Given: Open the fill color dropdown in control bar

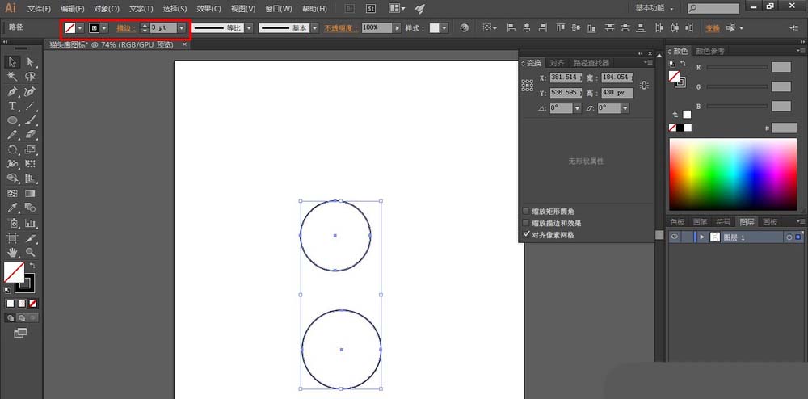Looking at the screenshot, I should tap(80, 28).
